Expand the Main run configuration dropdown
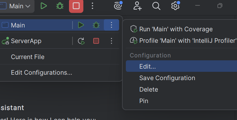237x120 pixels. click(17, 6)
